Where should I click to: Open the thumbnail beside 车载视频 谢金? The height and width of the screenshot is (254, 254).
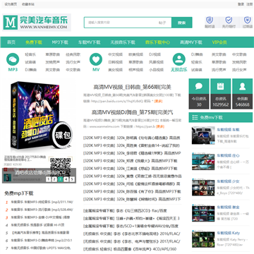pyautogui.click(x=203, y=213)
